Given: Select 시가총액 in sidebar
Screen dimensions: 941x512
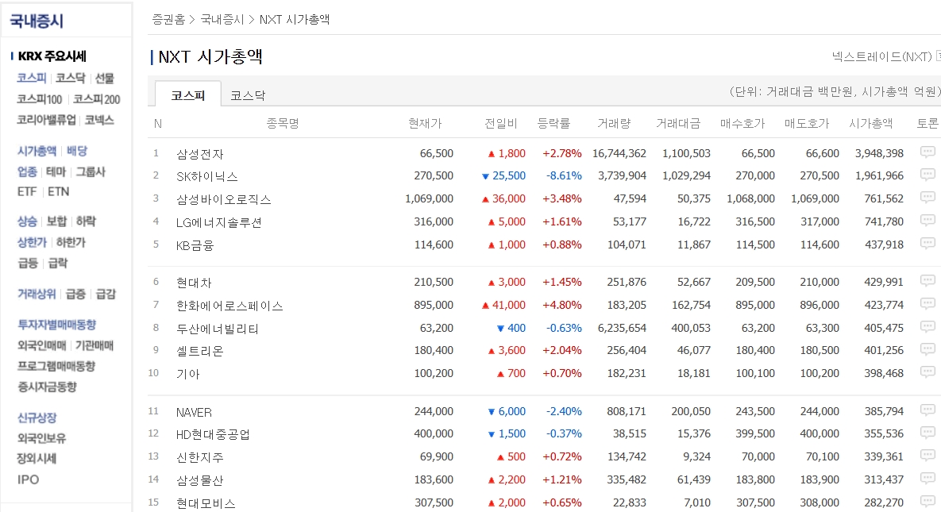Looking at the screenshot, I should click(37, 151).
